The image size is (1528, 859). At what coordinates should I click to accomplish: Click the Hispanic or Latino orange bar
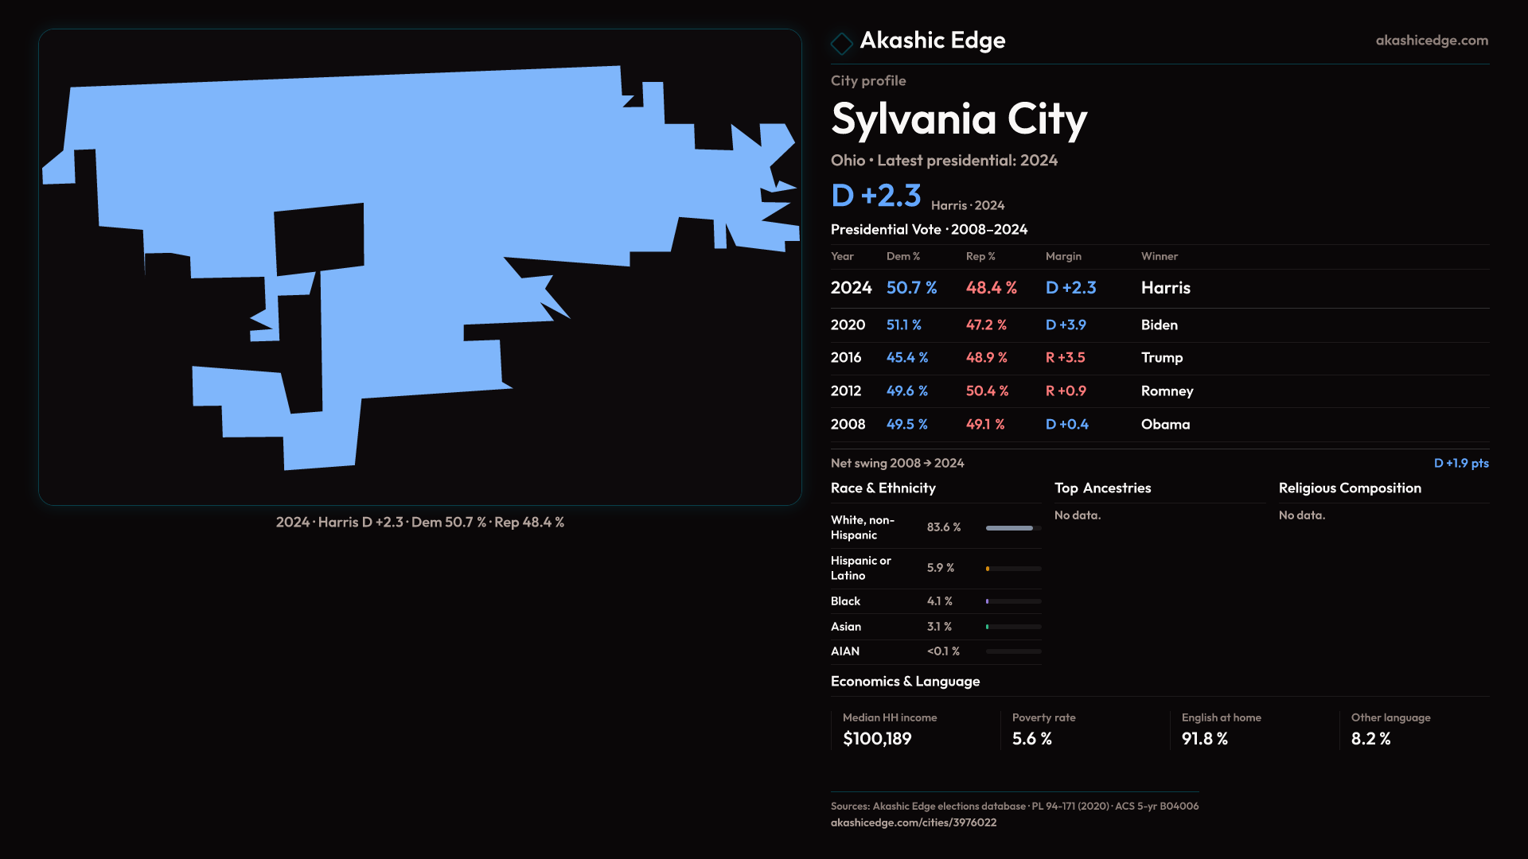click(988, 569)
